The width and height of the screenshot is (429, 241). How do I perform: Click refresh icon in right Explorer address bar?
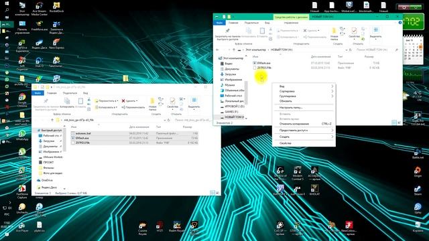tap(350, 50)
